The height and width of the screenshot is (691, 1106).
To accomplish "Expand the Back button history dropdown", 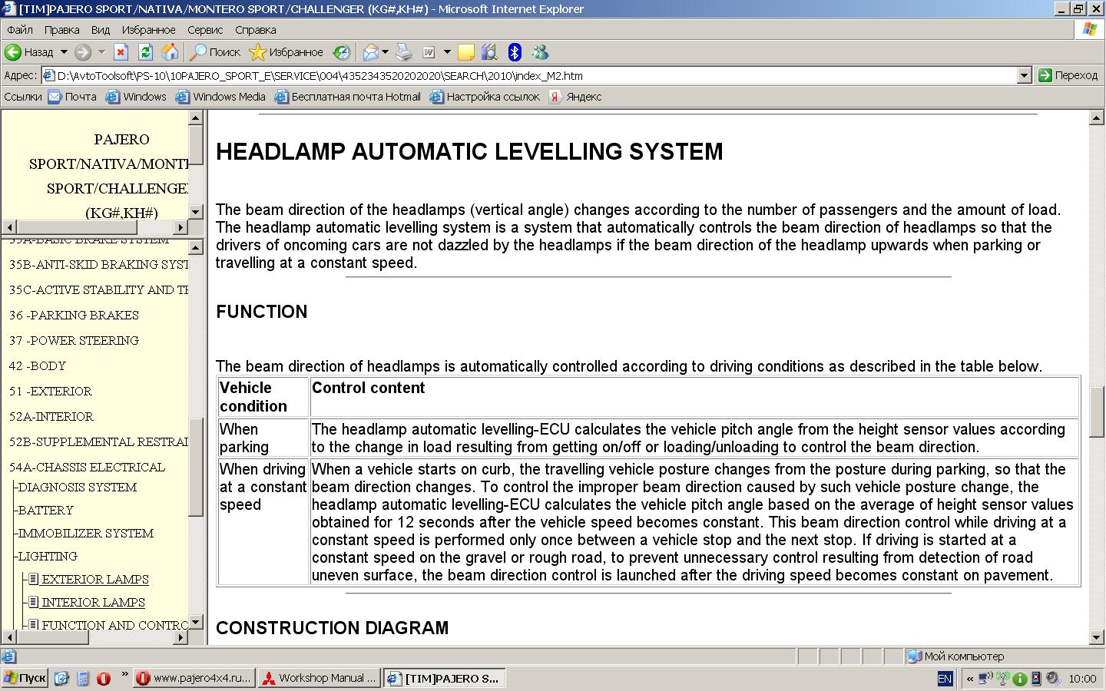I will point(64,52).
